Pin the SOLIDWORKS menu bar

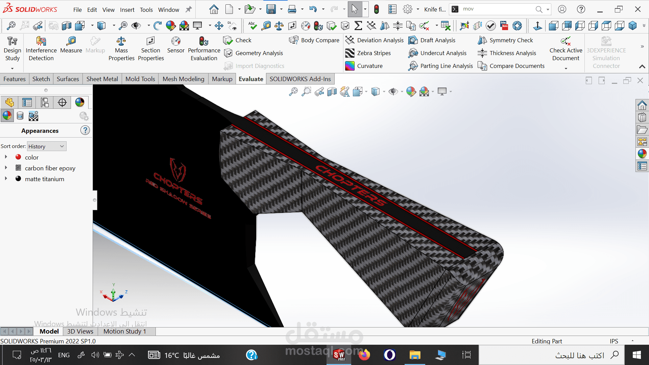click(189, 9)
